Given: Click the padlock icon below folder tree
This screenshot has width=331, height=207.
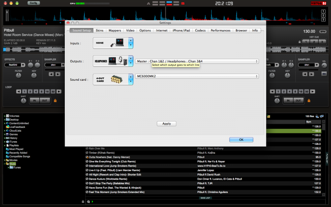Looking at the screenshot, I should coord(83,202).
